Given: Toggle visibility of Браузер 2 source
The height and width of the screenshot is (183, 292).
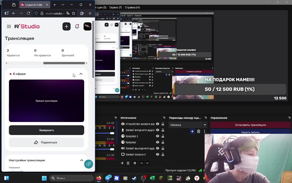Looking at the screenshot, I should pyautogui.click(x=158, y=136).
